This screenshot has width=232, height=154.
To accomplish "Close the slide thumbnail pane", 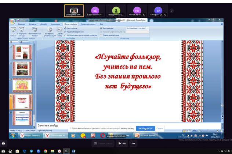I will coord(34,42).
